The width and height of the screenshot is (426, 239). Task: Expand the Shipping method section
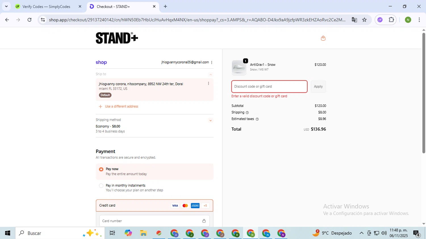pos(210,120)
